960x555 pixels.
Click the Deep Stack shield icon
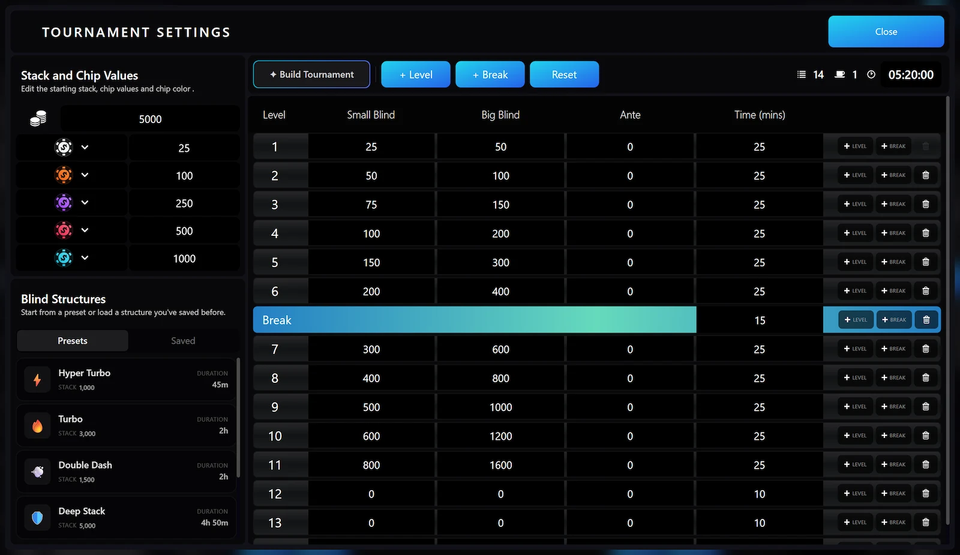(37, 518)
